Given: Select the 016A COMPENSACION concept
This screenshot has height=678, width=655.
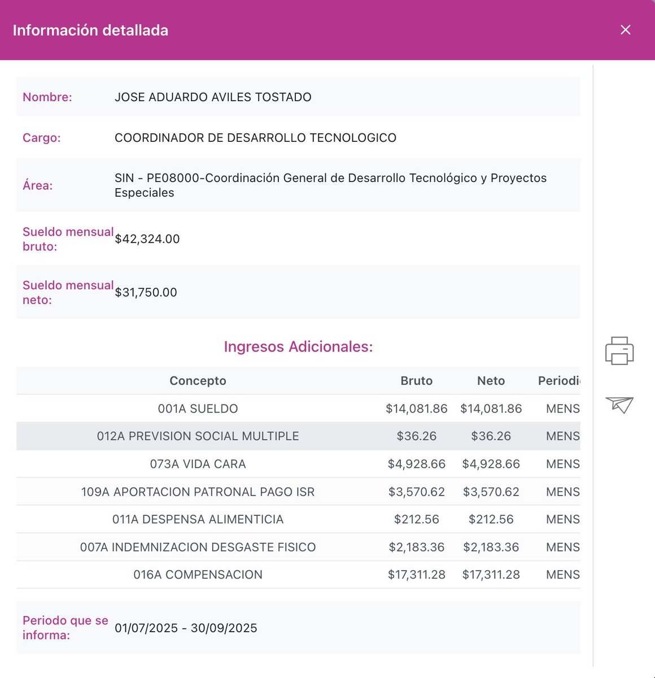Looking at the screenshot, I should tap(198, 575).
